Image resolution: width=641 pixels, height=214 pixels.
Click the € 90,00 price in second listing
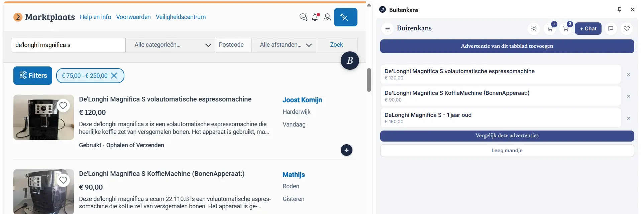coord(91,187)
